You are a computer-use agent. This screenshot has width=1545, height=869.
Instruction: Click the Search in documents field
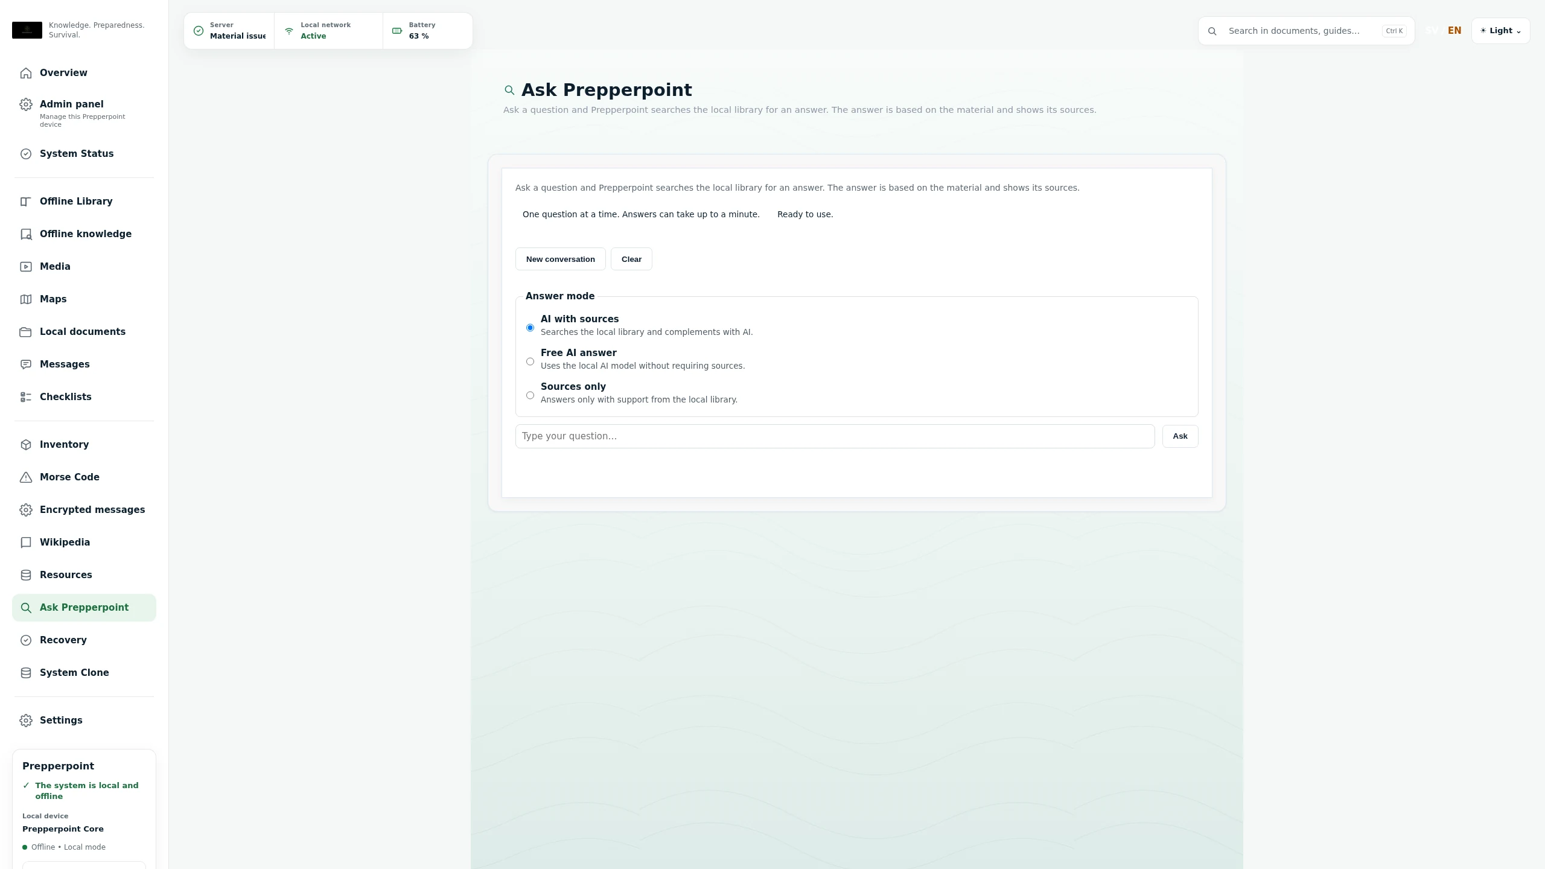coord(1306,31)
